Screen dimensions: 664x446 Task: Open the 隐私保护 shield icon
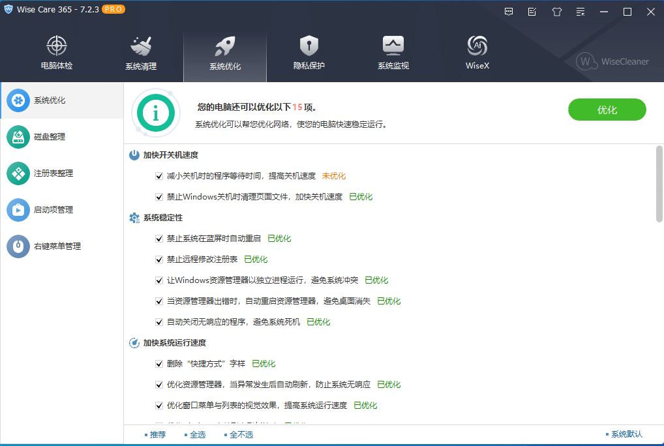pyautogui.click(x=309, y=46)
